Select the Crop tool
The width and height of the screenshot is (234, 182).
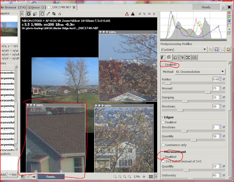tap(54, 14)
